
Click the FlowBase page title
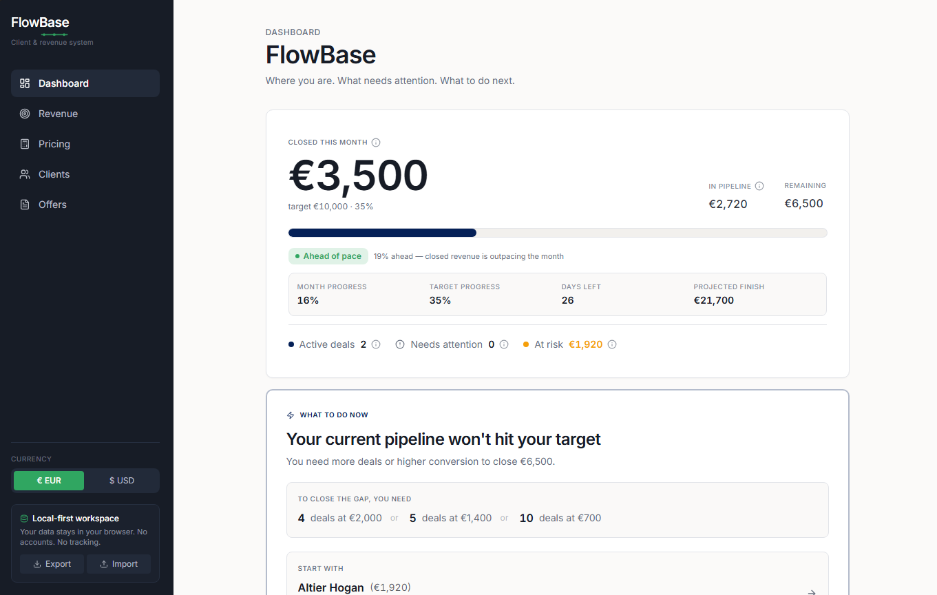click(321, 54)
